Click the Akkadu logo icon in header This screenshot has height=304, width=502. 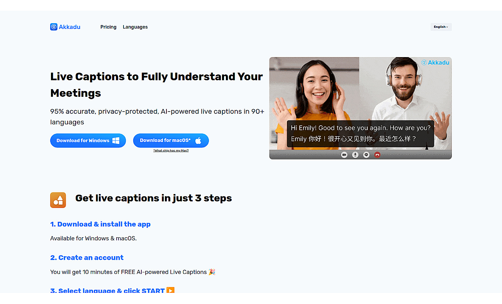click(x=54, y=27)
